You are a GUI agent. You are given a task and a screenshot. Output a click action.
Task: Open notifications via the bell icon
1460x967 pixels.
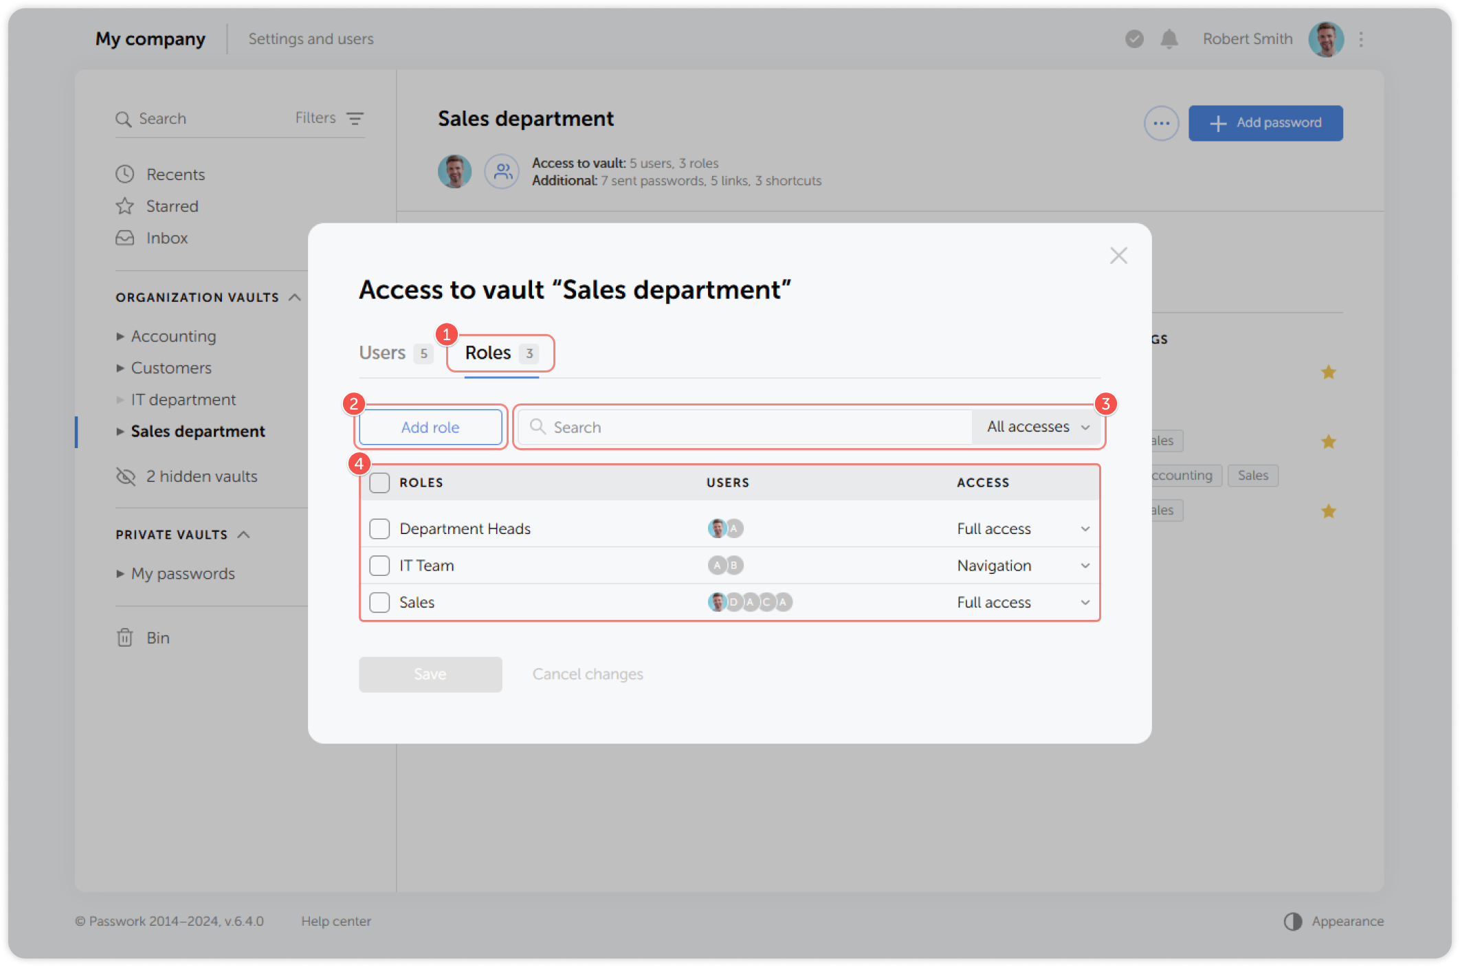pos(1170,39)
